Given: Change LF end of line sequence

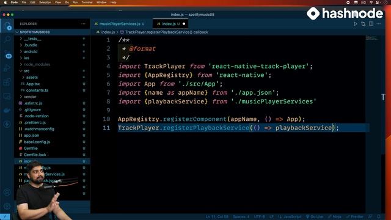Looking at the screenshot, I should [271, 216].
